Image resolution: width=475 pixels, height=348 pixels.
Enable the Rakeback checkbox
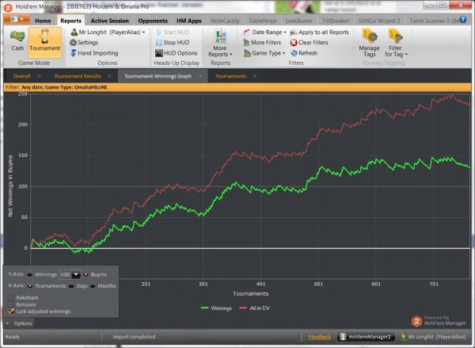[x=10, y=297]
